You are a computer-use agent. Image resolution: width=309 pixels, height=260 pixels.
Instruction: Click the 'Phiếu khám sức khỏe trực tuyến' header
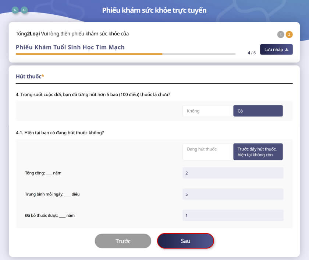point(154,10)
